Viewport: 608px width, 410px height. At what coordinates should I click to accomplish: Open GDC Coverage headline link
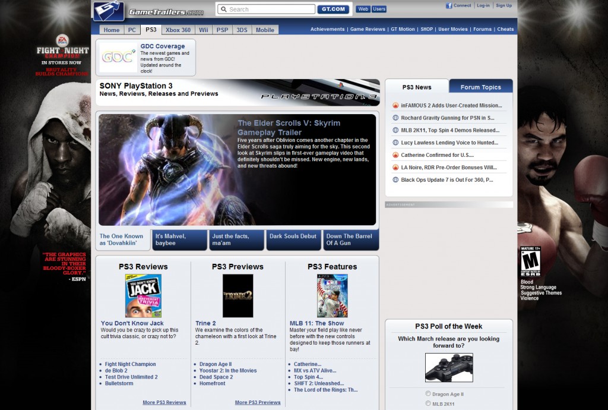163,46
